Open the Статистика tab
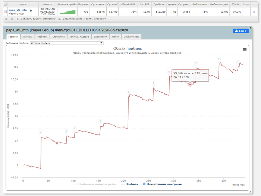The image size is (261, 196). click(59, 37)
